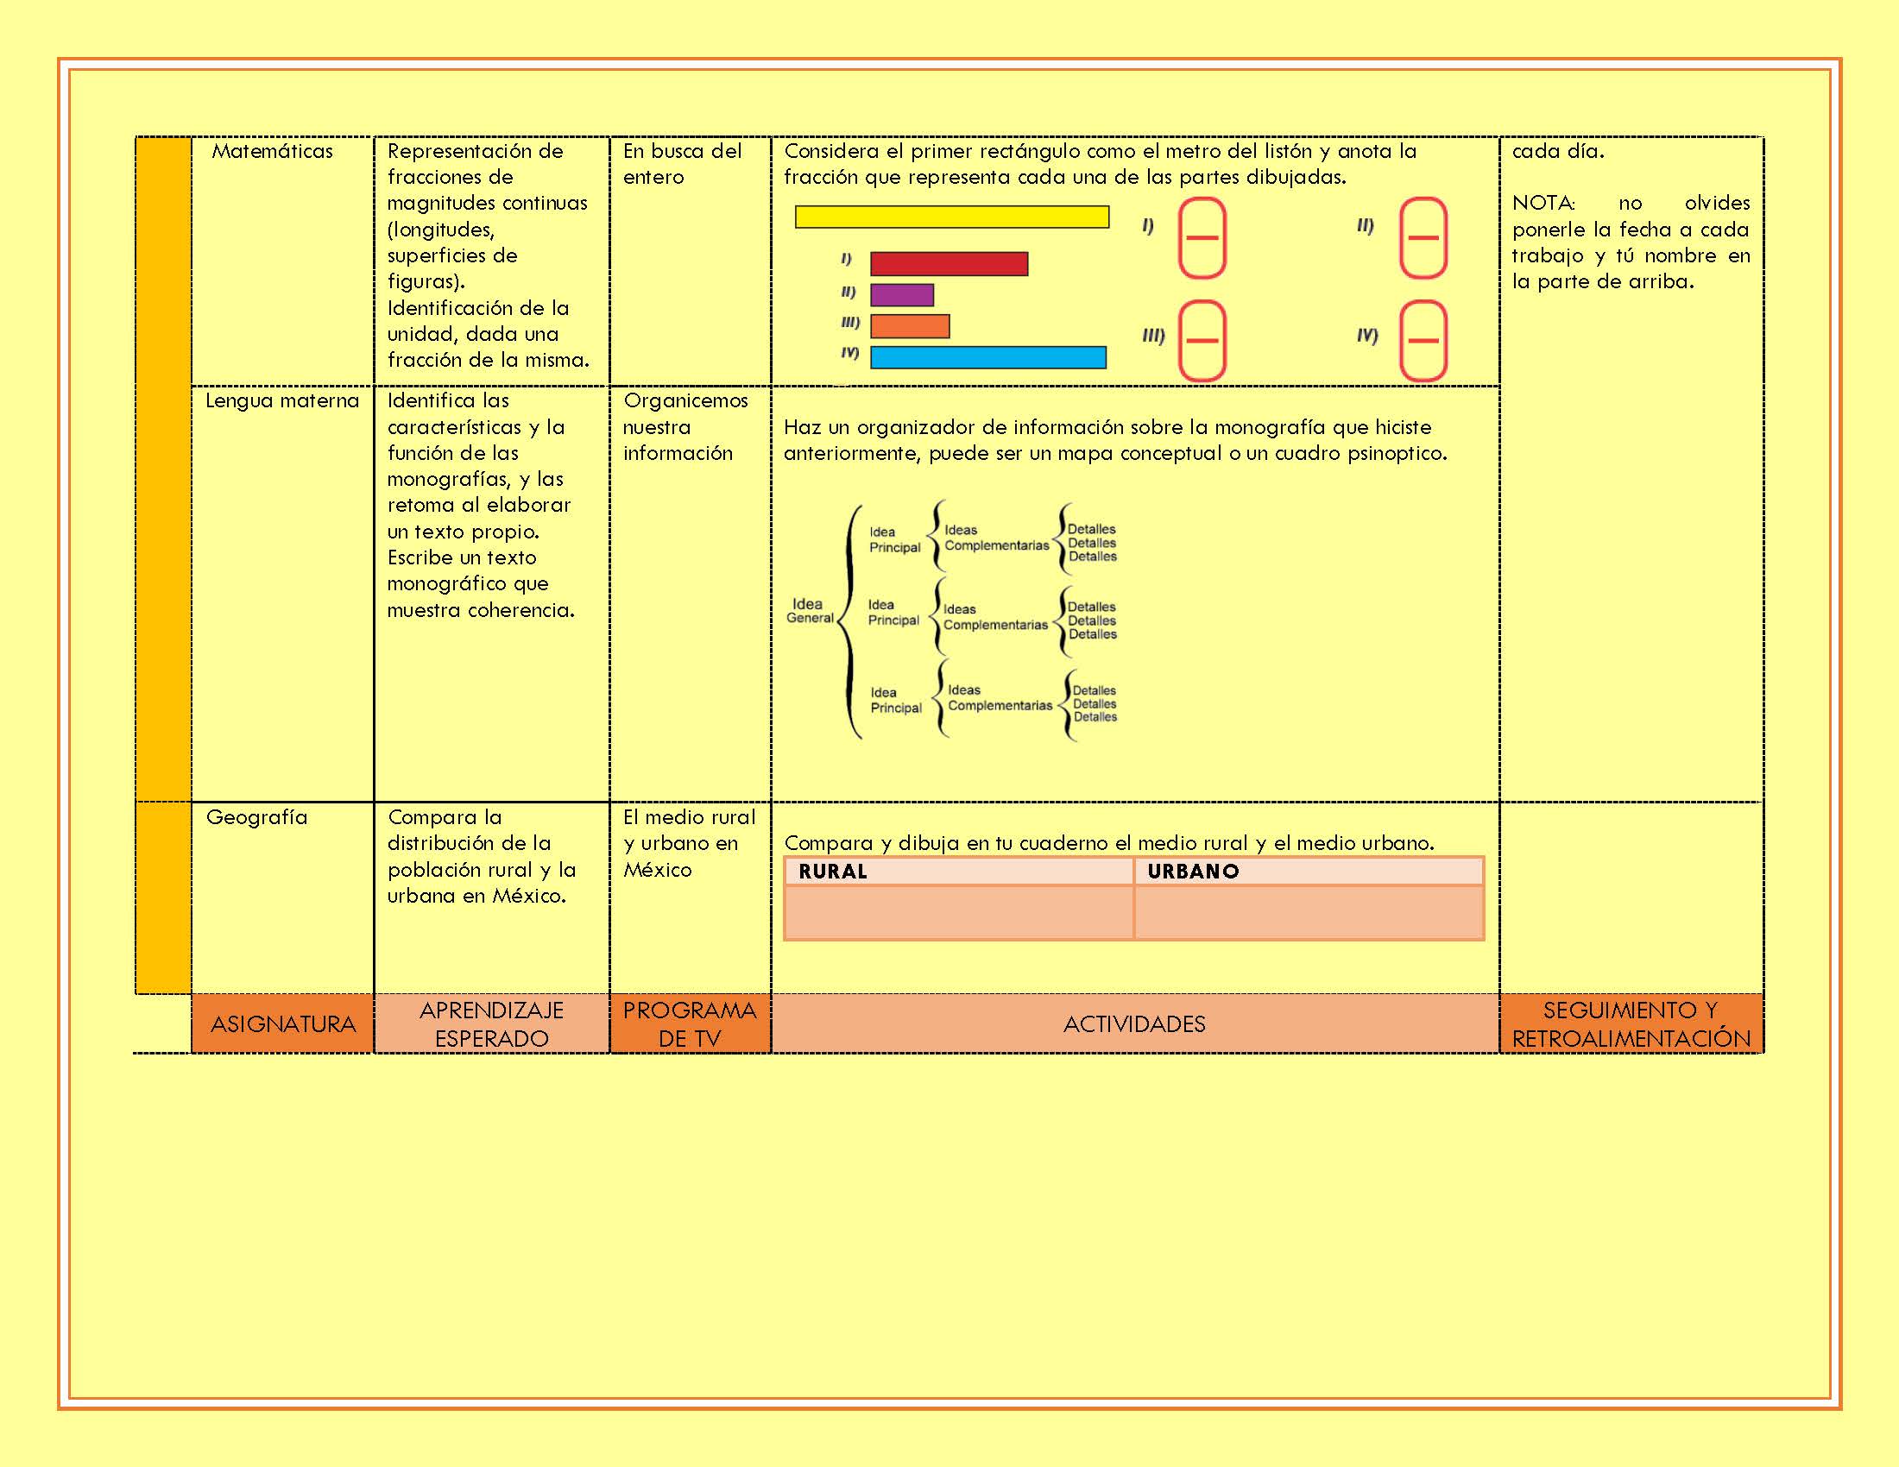Image resolution: width=1899 pixels, height=1467 pixels.
Task: Click the ACTIVIDADES header cell
Action: pos(1135,1023)
